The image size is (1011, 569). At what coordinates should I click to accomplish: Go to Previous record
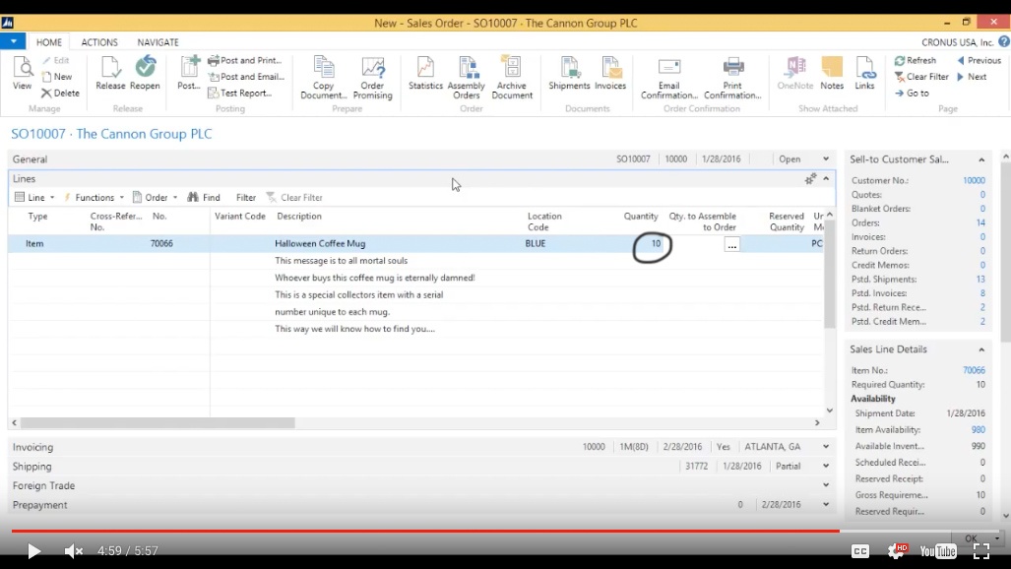[x=979, y=60]
